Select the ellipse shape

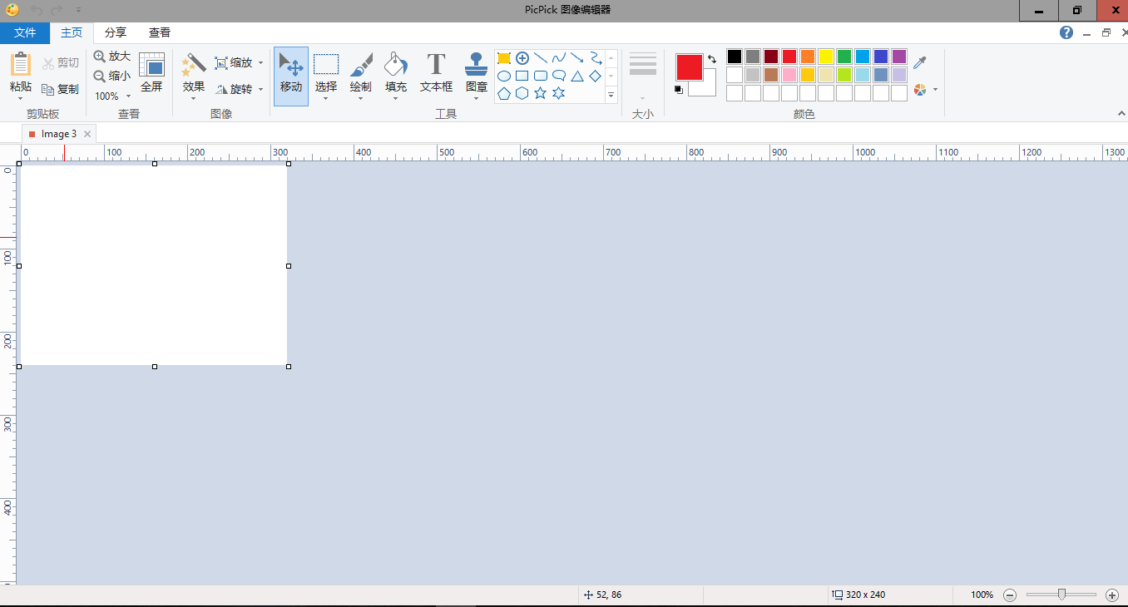point(504,76)
